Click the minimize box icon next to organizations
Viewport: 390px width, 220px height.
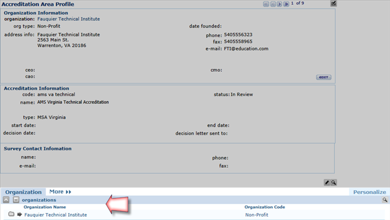[16, 200]
